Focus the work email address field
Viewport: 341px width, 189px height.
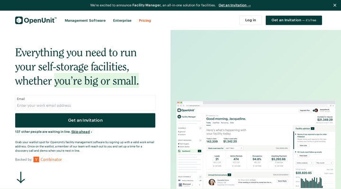[x=85, y=103]
